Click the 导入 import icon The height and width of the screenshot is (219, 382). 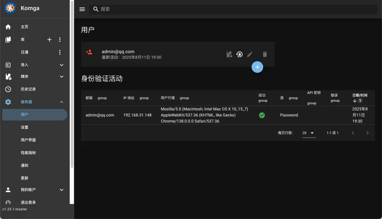coord(8,65)
